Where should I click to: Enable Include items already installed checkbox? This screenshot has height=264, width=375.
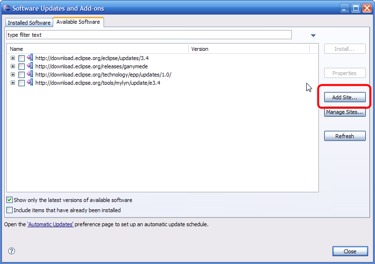pos(9,210)
